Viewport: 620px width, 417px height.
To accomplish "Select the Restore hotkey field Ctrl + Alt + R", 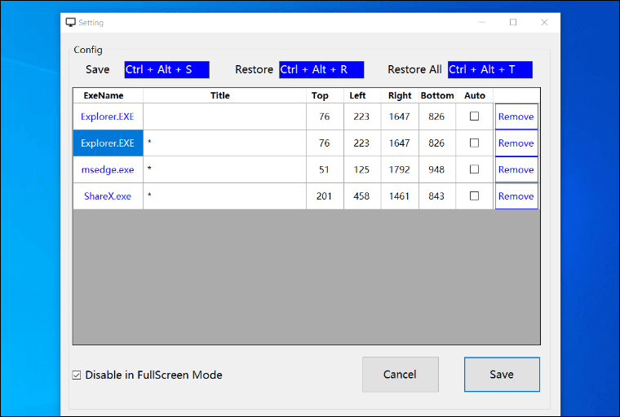I will tap(321, 69).
